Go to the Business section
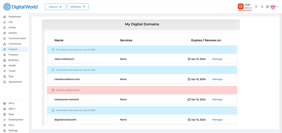Viewport: 282px width, 133px height. [14, 60]
